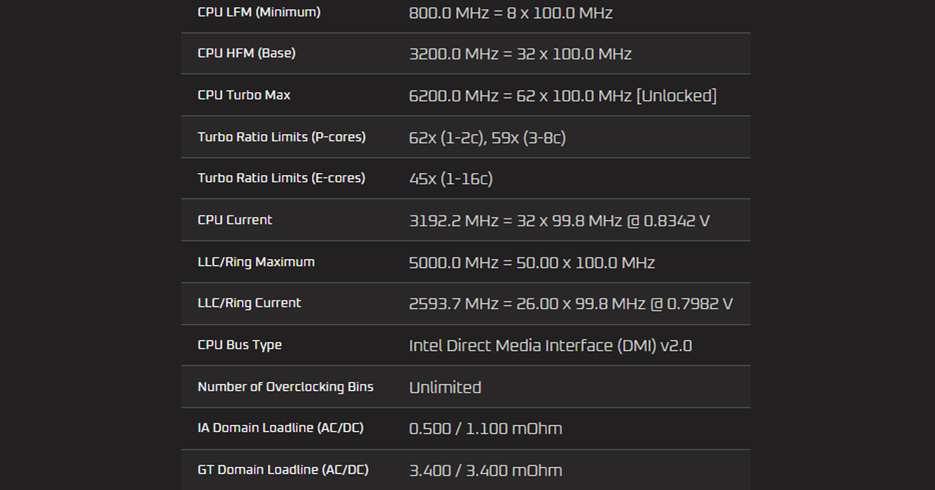
Task: Click the Turbo Ratio Limits (P-cores) label
Action: click(282, 137)
